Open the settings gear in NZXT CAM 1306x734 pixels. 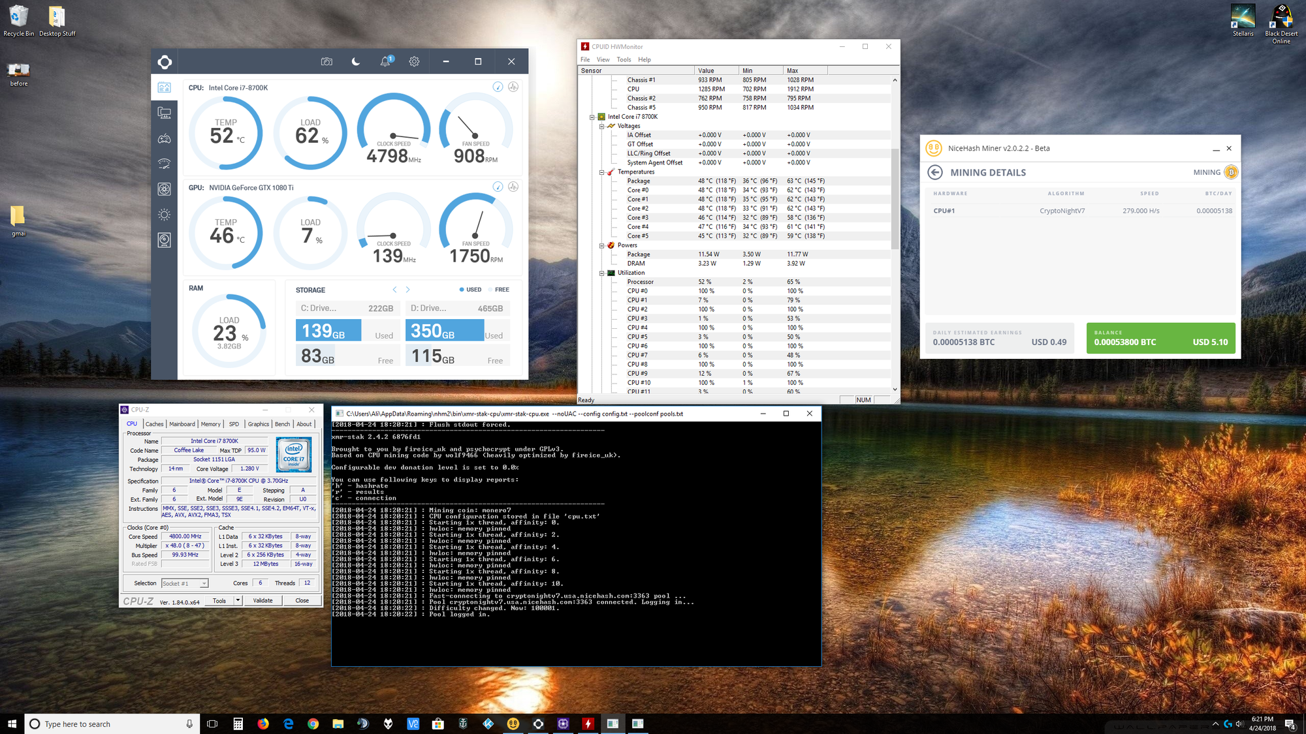coord(414,61)
